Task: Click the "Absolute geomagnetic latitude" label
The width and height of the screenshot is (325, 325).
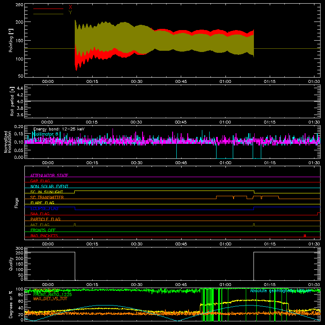Action: click(281, 291)
